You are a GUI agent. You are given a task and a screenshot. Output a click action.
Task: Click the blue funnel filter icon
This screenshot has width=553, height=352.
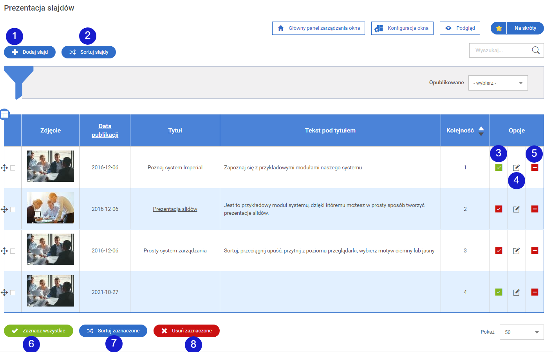18,80
